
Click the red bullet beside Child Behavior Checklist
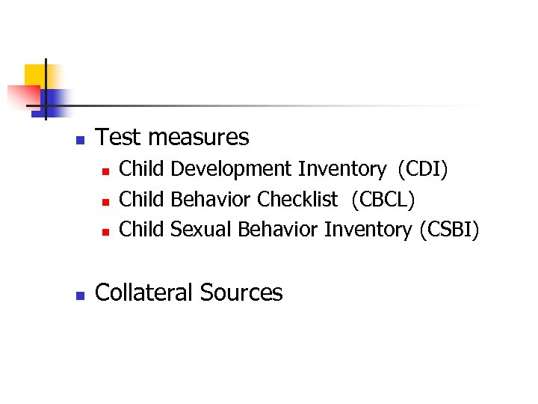[105, 201]
